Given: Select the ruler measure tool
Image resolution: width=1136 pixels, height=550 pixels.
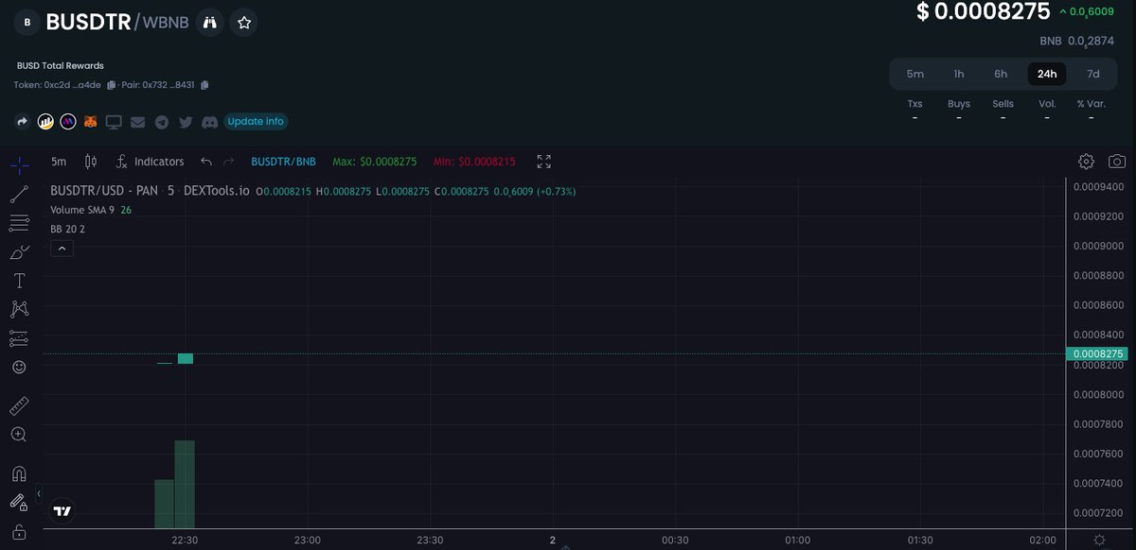Looking at the screenshot, I should coord(19,406).
